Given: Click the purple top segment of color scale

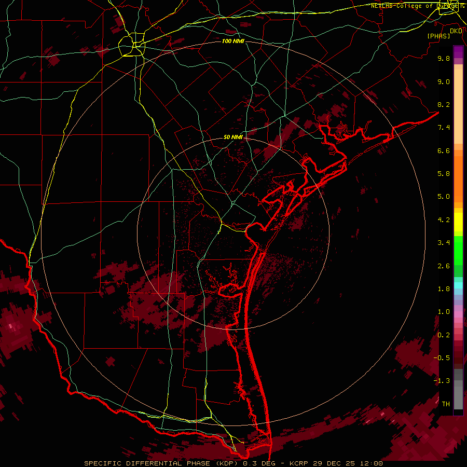Looking at the screenshot, I should pyautogui.click(x=458, y=52).
